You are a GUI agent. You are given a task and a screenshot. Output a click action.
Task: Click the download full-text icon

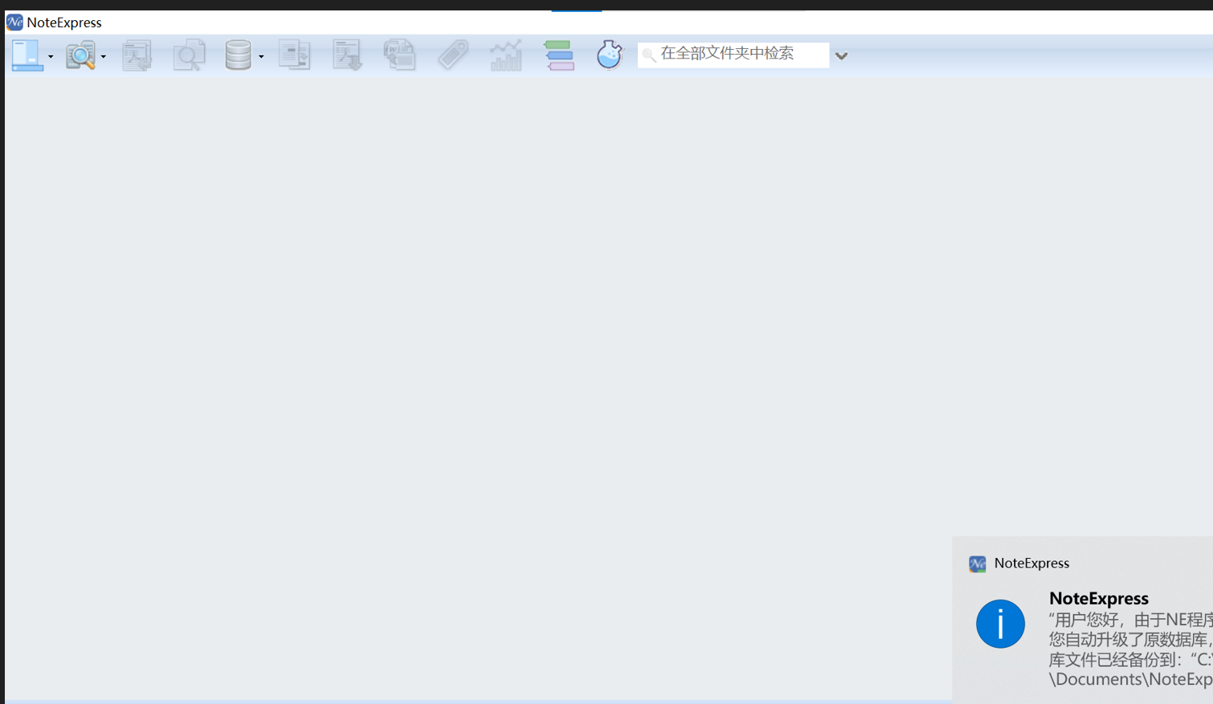pos(348,55)
